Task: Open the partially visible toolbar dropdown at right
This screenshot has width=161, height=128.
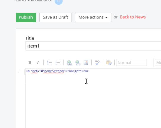Action: 158,63
